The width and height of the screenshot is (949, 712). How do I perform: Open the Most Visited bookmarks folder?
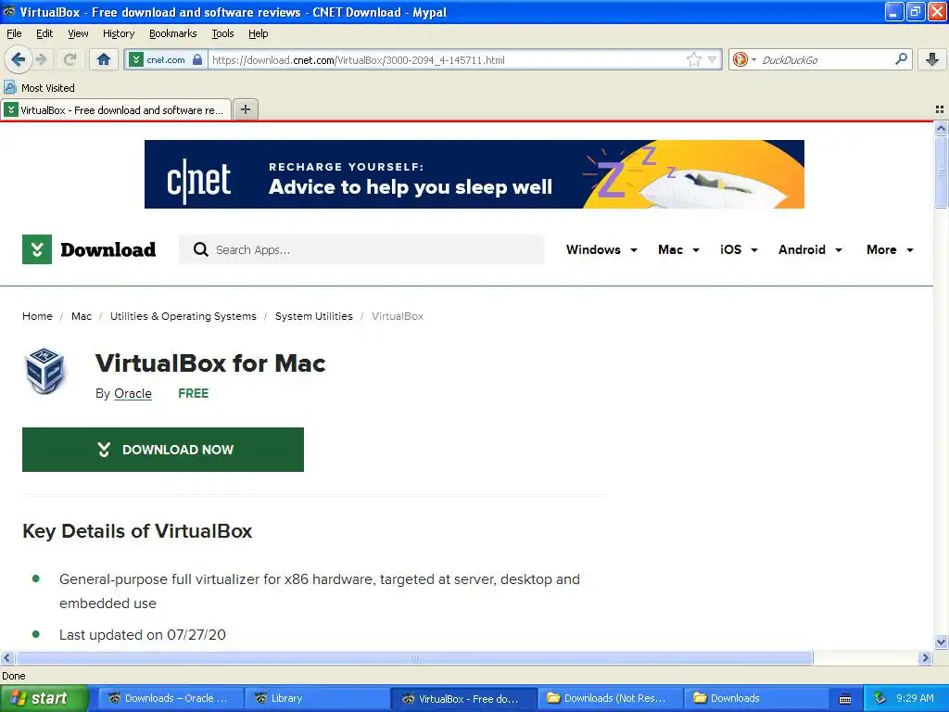pos(40,88)
